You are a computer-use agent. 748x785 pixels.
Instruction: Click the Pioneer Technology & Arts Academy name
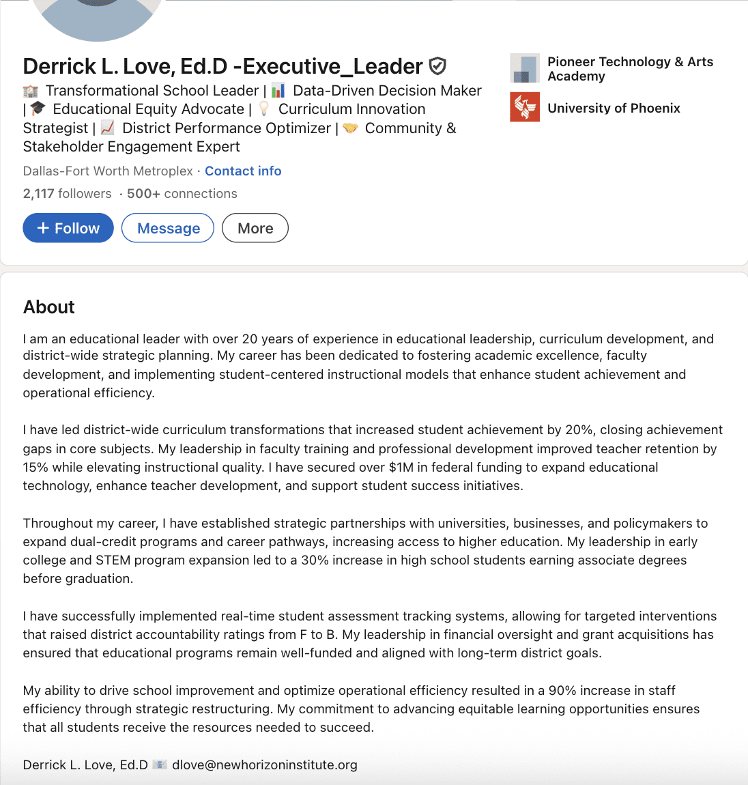(x=630, y=69)
